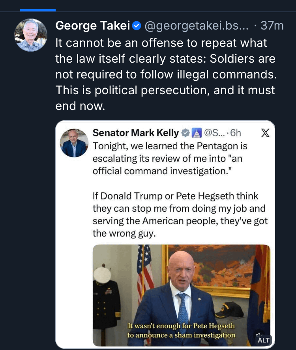The height and width of the screenshot is (350, 296).
Task: Click the blue active tab indicator at top
Action: point(38,10)
